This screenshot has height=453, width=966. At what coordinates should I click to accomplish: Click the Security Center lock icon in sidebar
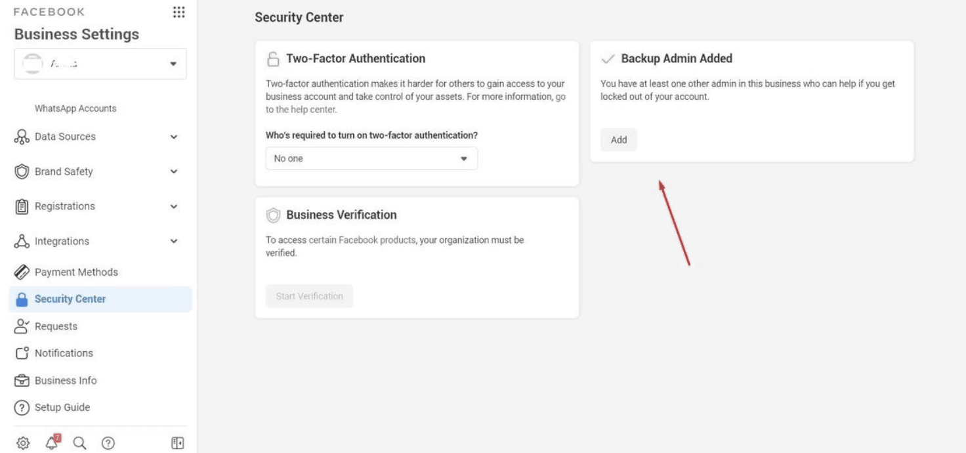[x=22, y=299]
